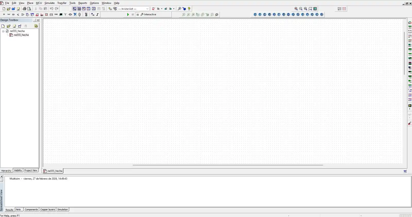Click the Place Transistor component icon
This screenshot has height=217, width=412.
(18, 15)
